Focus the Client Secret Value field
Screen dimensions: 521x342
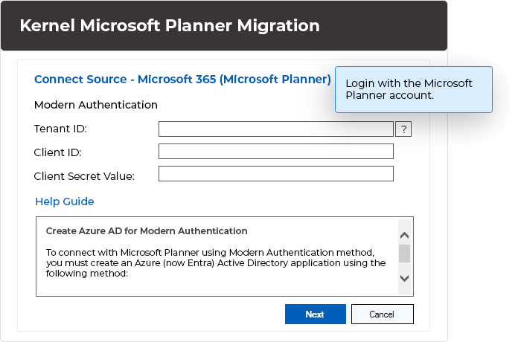pos(276,174)
